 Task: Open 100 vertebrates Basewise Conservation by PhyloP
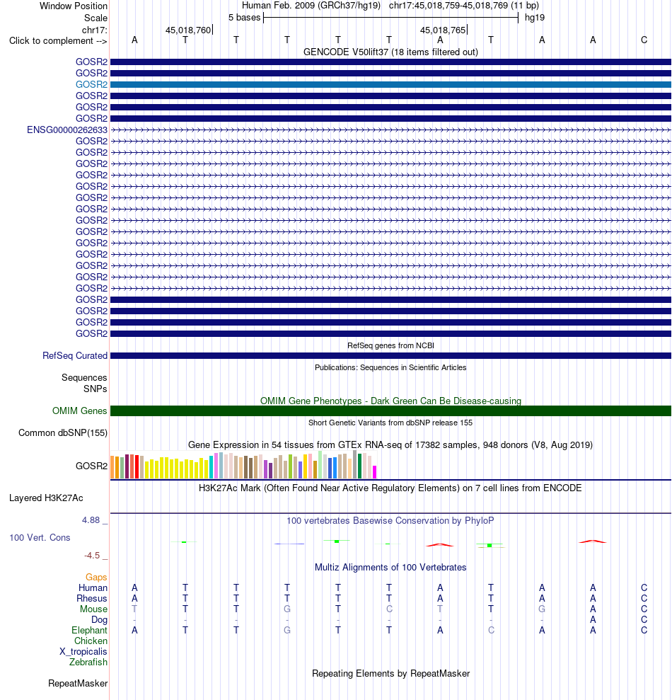point(390,520)
